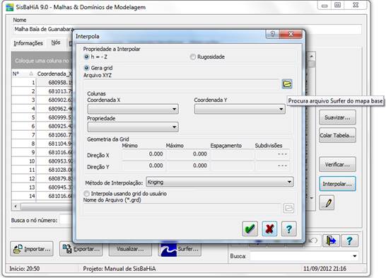
Task: Switch to the Informações tab
Action: [28, 43]
